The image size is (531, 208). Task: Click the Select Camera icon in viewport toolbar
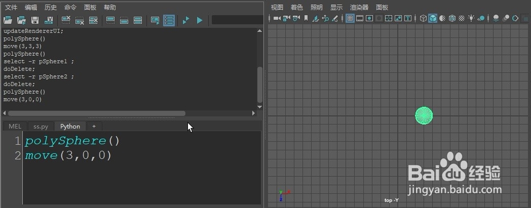pos(277,18)
